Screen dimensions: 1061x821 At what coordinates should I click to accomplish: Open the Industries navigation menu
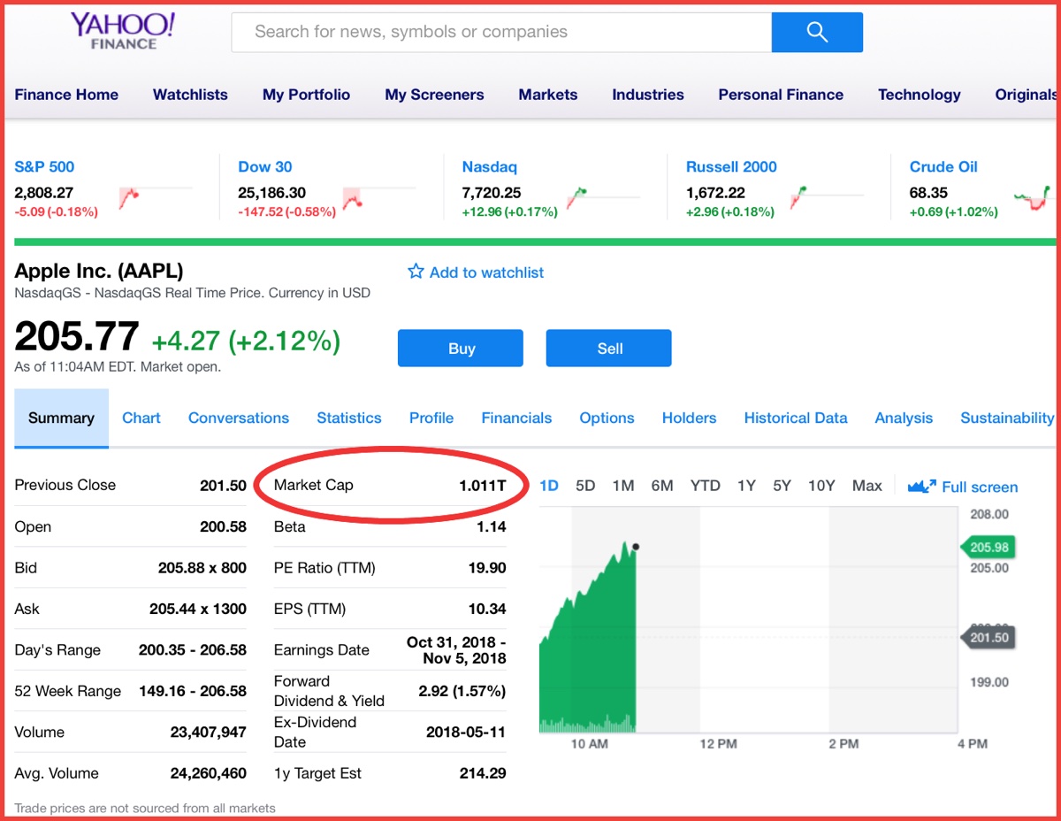pyautogui.click(x=647, y=95)
